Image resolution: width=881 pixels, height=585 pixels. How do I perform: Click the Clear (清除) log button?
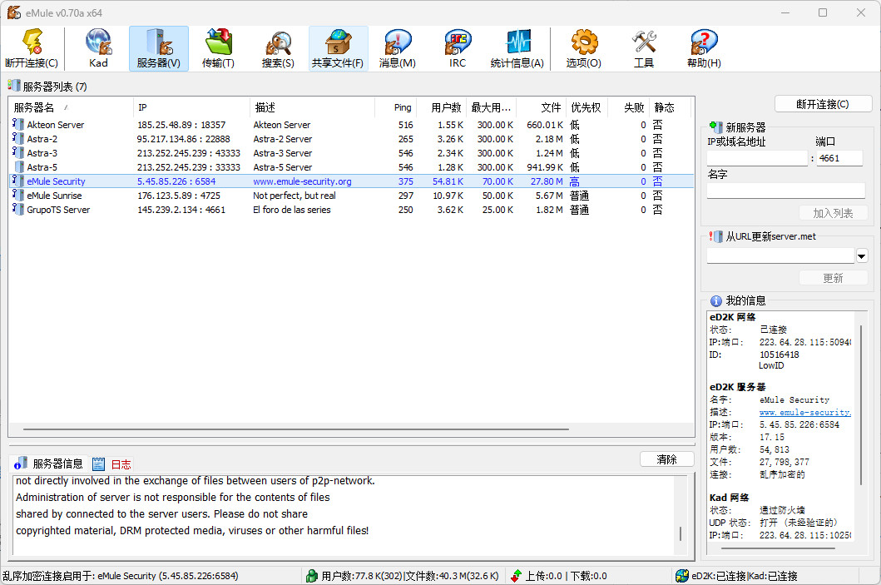coord(667,459)
